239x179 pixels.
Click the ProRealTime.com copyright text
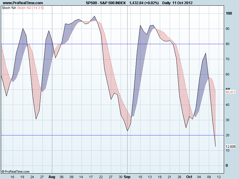pyautogui.click(x=16, y=172)
